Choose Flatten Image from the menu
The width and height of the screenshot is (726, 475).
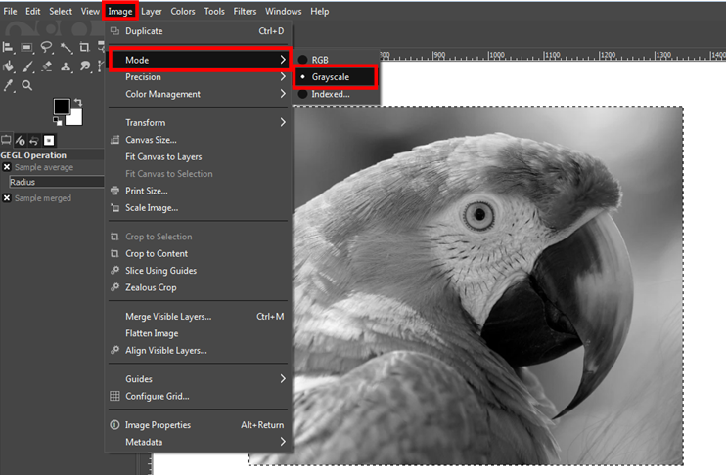click(152, 333)
